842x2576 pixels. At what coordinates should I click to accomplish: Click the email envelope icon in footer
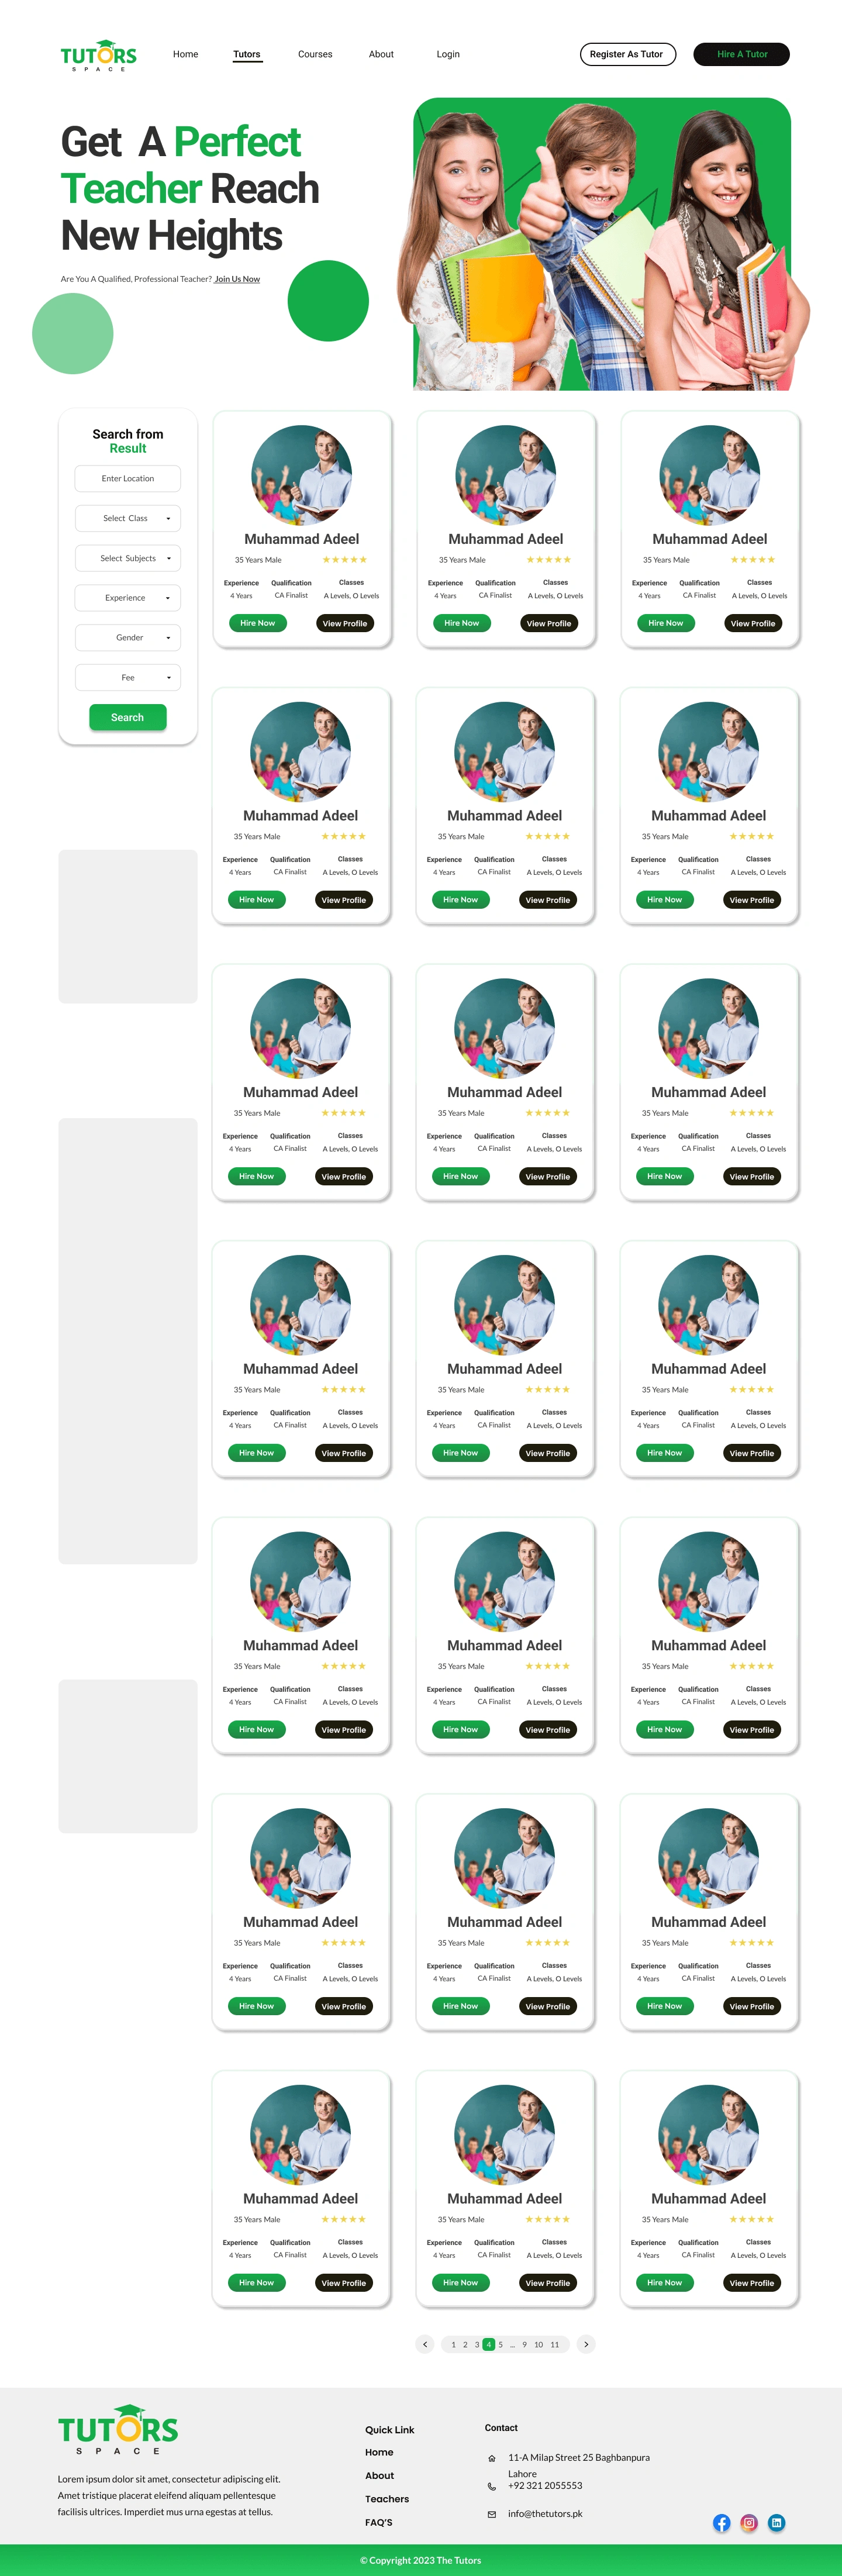click(491, 2514)
